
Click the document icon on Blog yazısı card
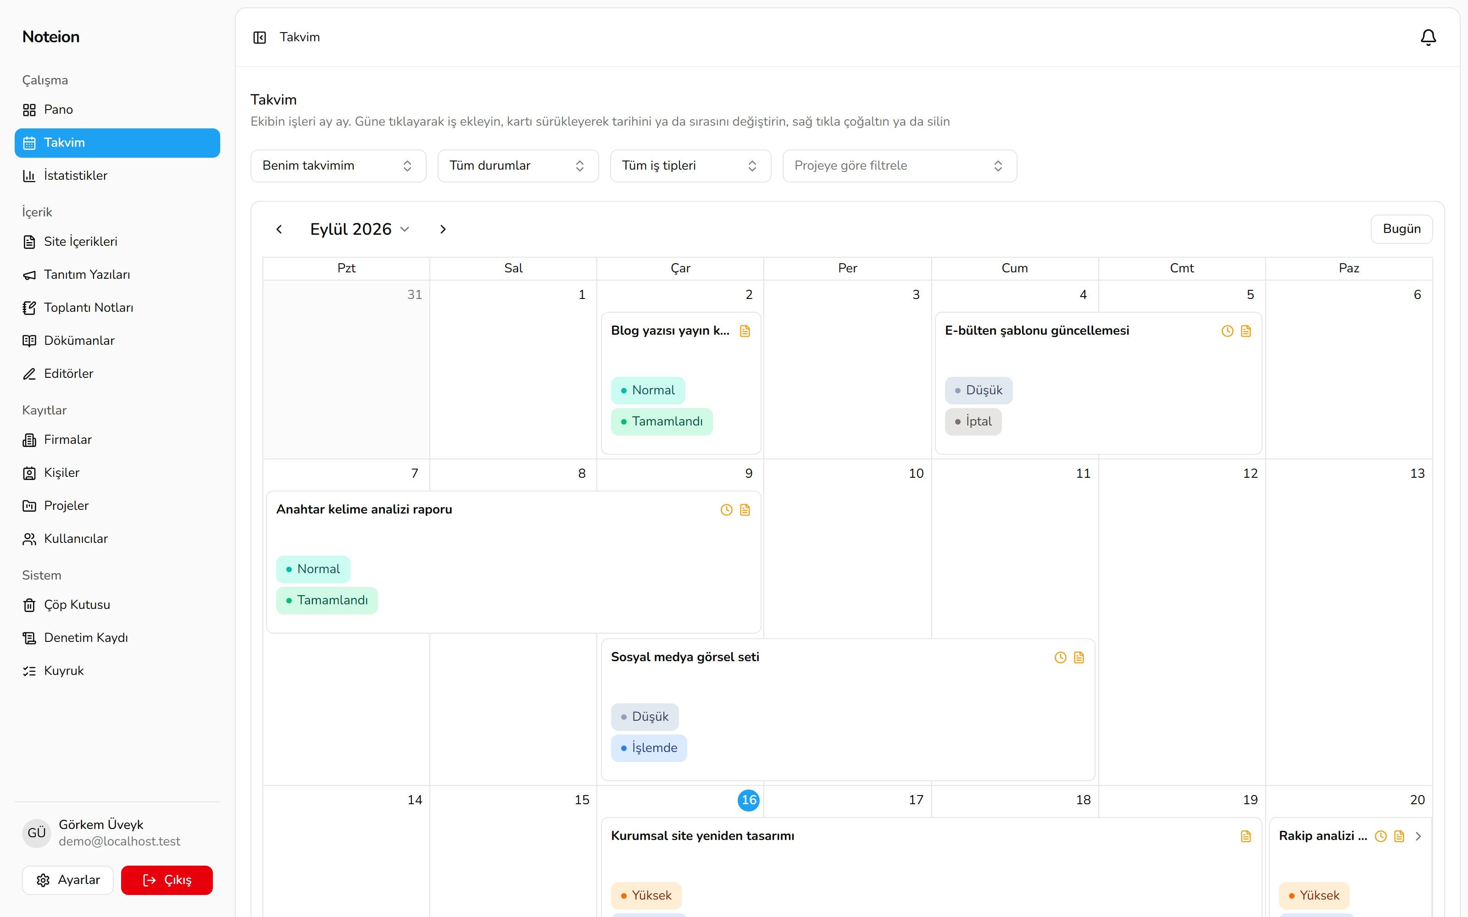coord(745,331)
